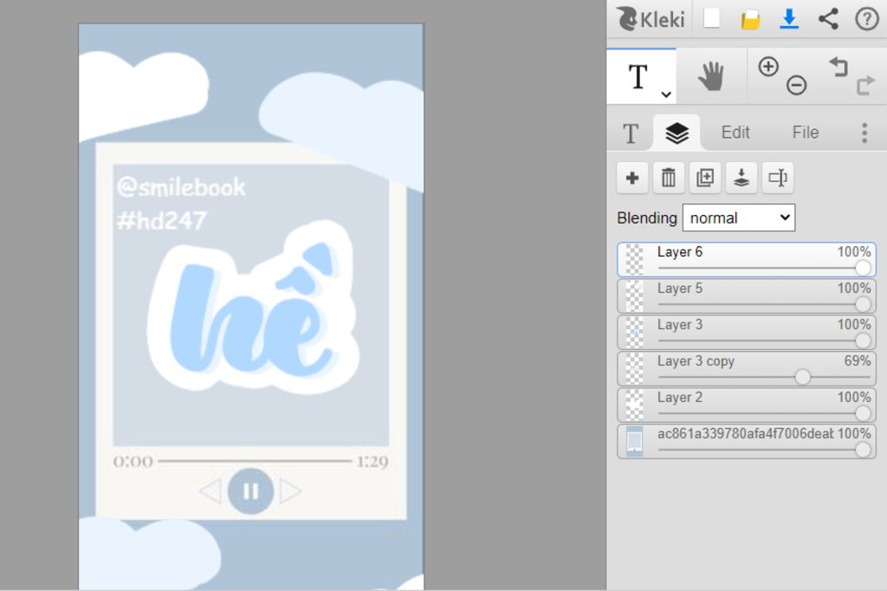Share the image with the share icon

point(828,19)
